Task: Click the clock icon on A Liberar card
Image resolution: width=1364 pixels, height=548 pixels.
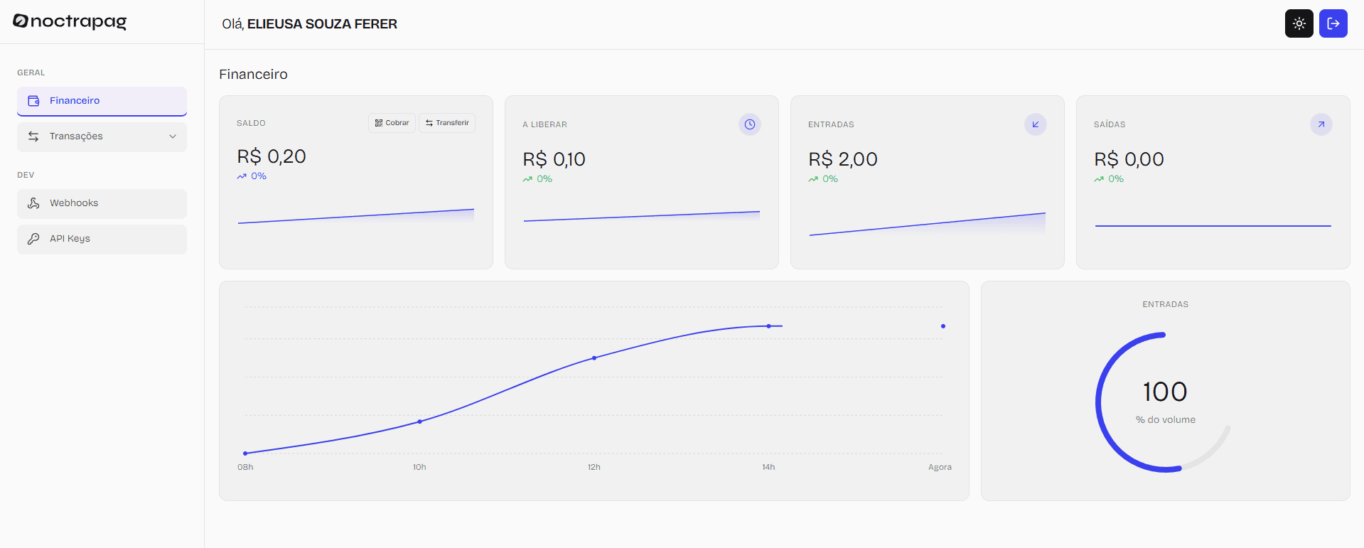Action: click(x=749, y=124)
